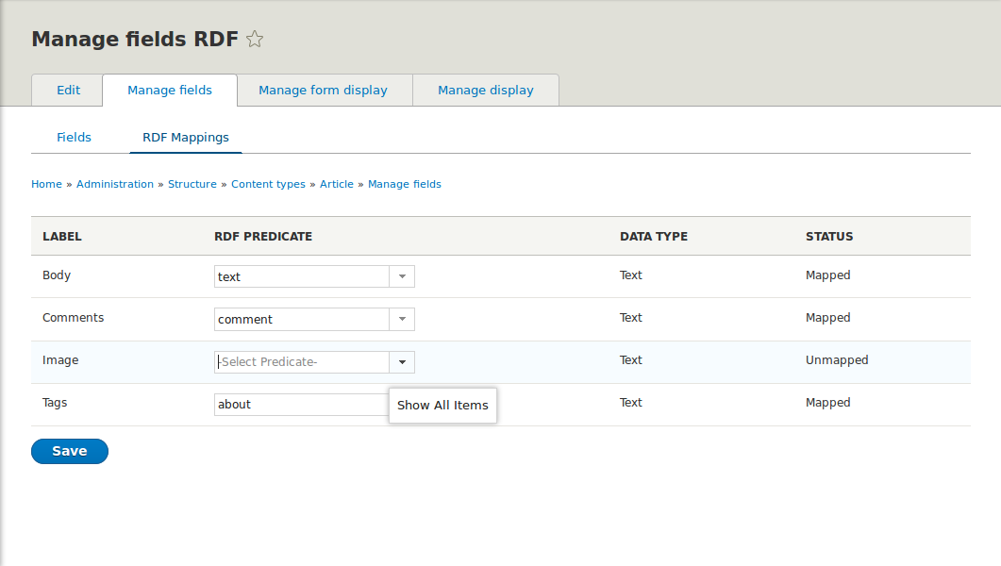Click the Body predicate text field
This screenshot has height=566, width=1001.
[301, 276]
